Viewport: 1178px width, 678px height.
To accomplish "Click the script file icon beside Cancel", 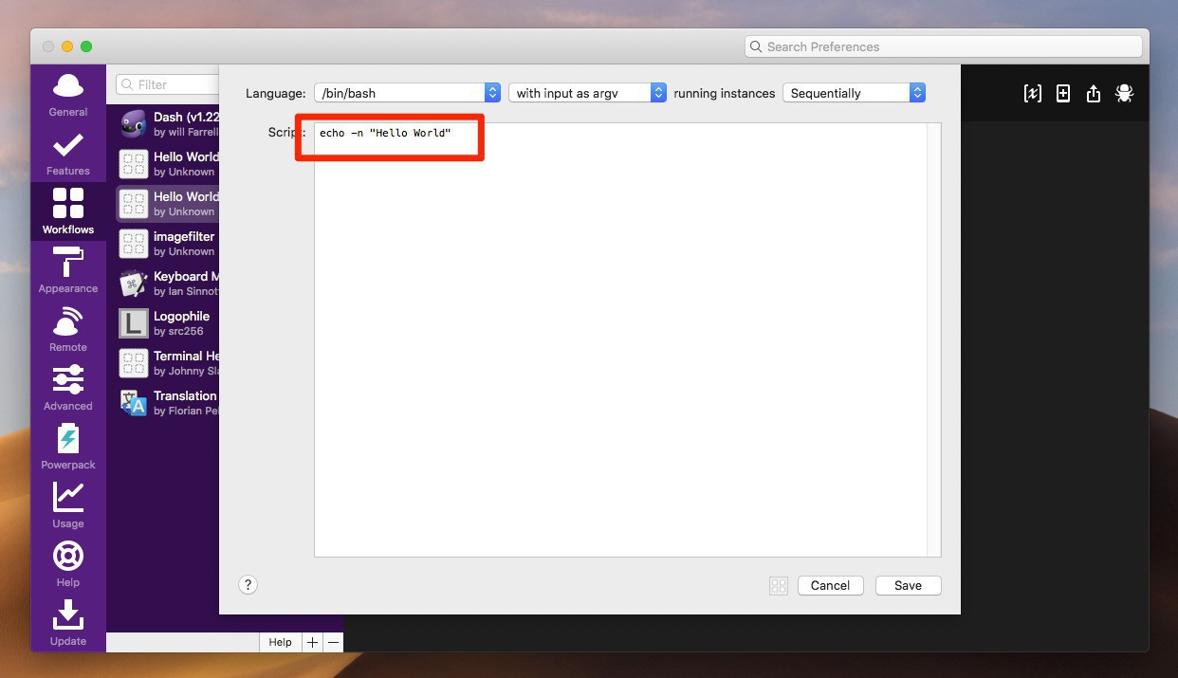I will [x=779, y=586].
